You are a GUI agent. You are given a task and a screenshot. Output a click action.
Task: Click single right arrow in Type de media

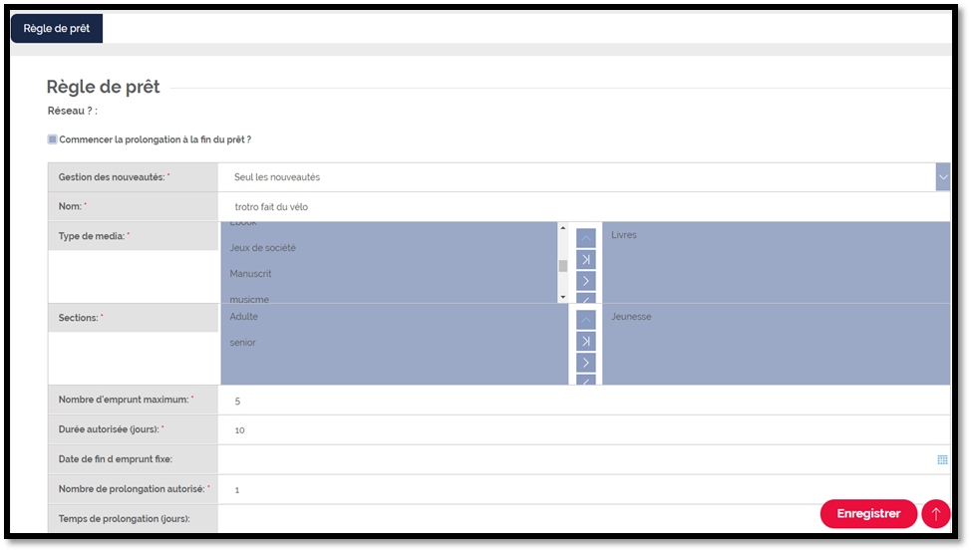[586, 281]
